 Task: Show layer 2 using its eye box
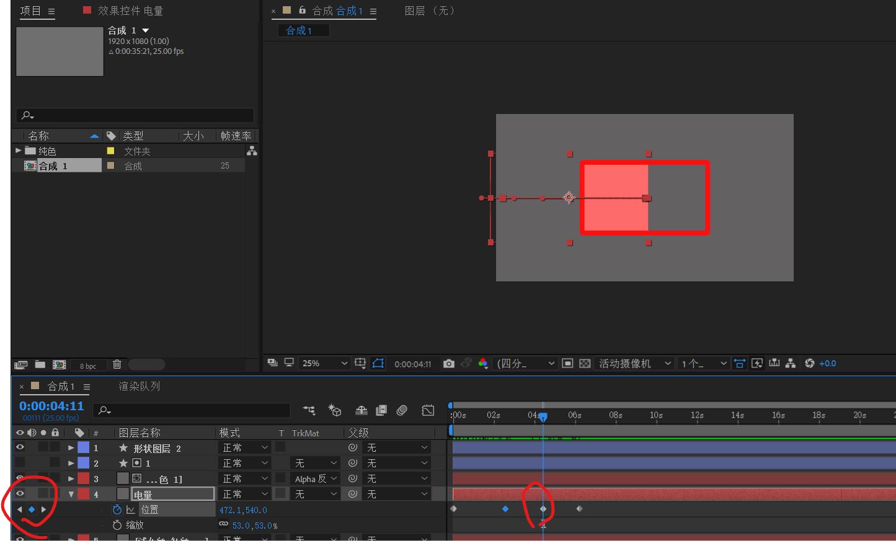20,463
